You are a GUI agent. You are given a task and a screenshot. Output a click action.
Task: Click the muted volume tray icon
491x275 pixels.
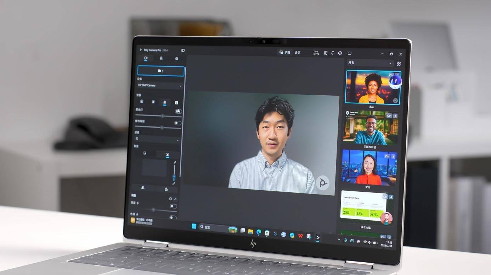coord(370,243)
